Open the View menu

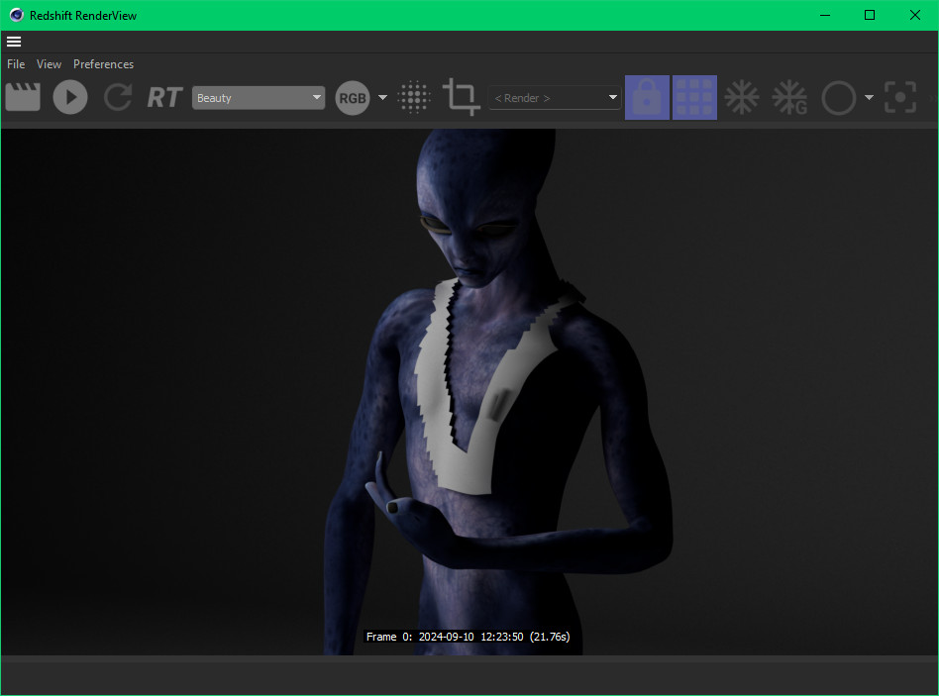click(49, 64)
